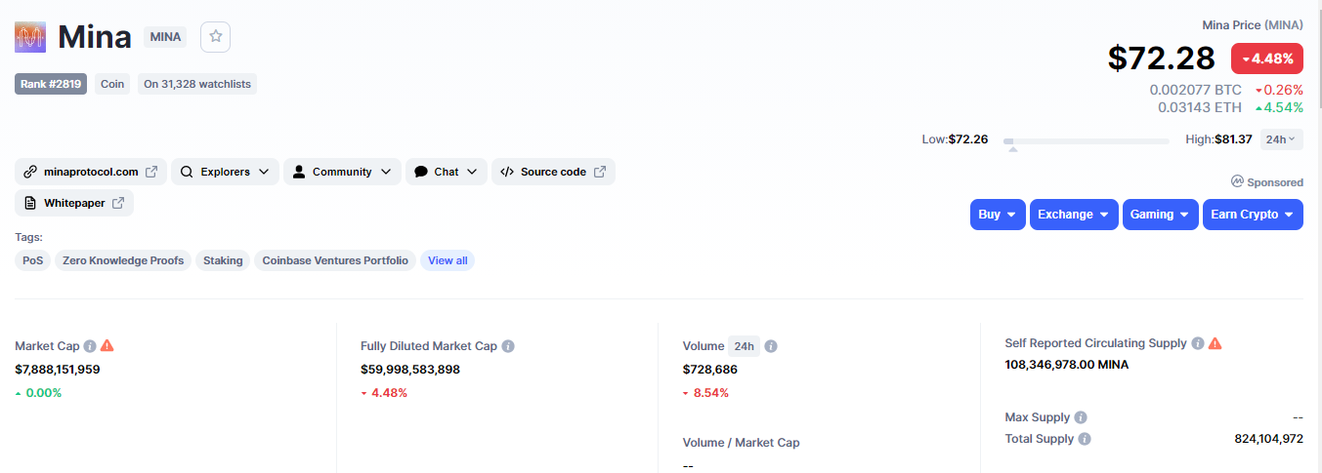Click the Low/High price range slider

1087,141
